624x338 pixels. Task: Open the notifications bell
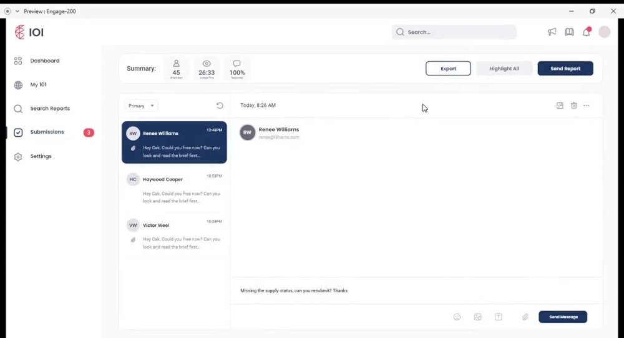click(x=587, y=32)
